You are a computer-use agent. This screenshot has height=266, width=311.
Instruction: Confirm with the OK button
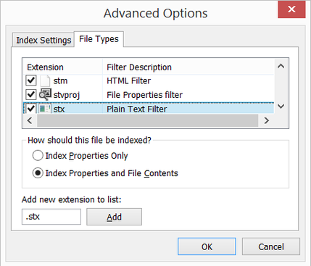coord(207,246)
